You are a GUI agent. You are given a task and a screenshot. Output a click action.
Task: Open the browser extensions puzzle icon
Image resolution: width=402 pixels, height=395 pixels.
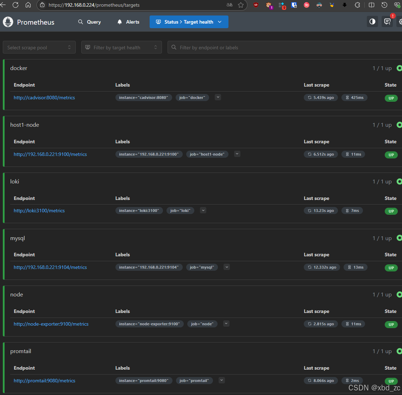point(357,5)
